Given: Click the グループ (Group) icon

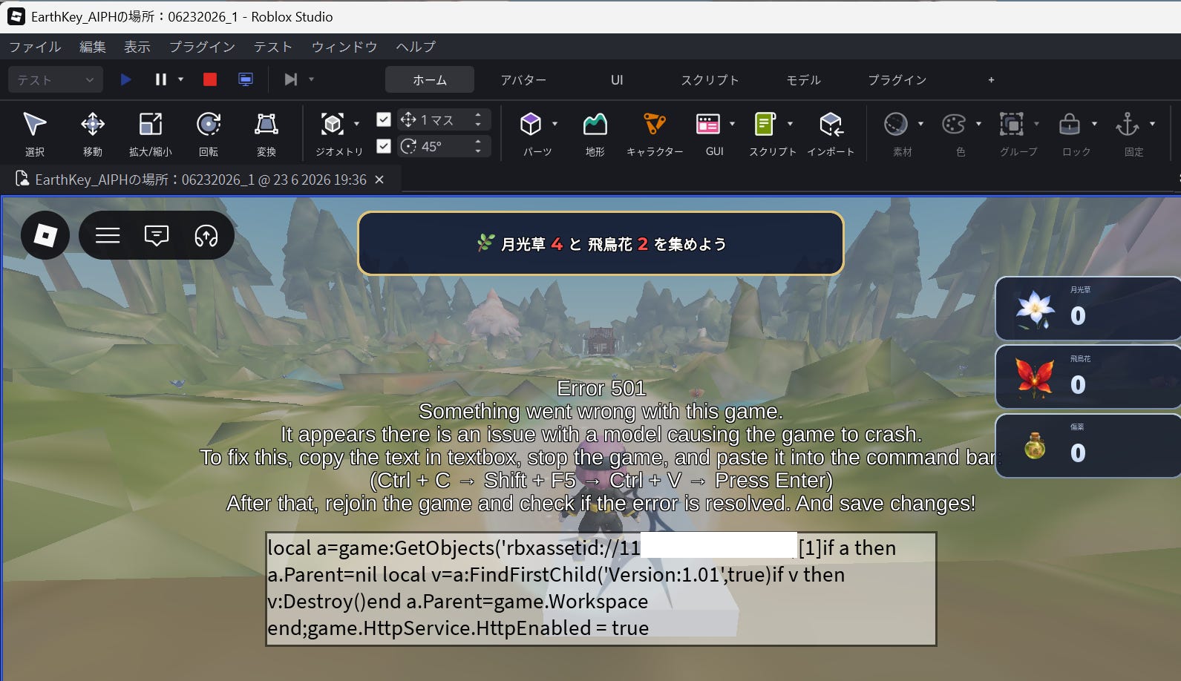Looking at the screenshot, I should [1012, 124].
